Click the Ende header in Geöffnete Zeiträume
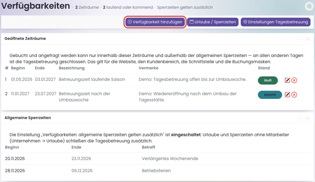This screenshot has height=182, width=315. point(40,68)
